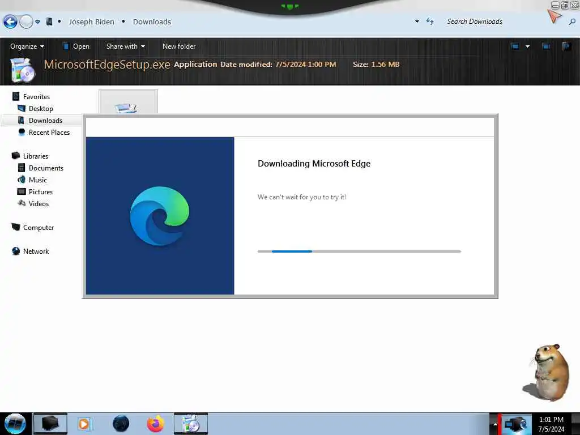Click the Change your view icon
Viewport: 580px width, 435px height.
coord(515,46)
